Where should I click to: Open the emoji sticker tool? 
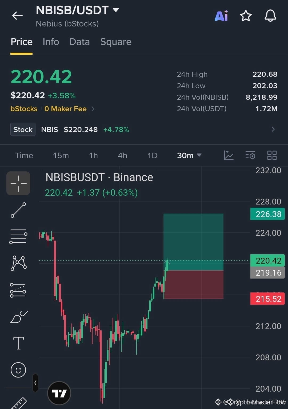tap(18, 370)
